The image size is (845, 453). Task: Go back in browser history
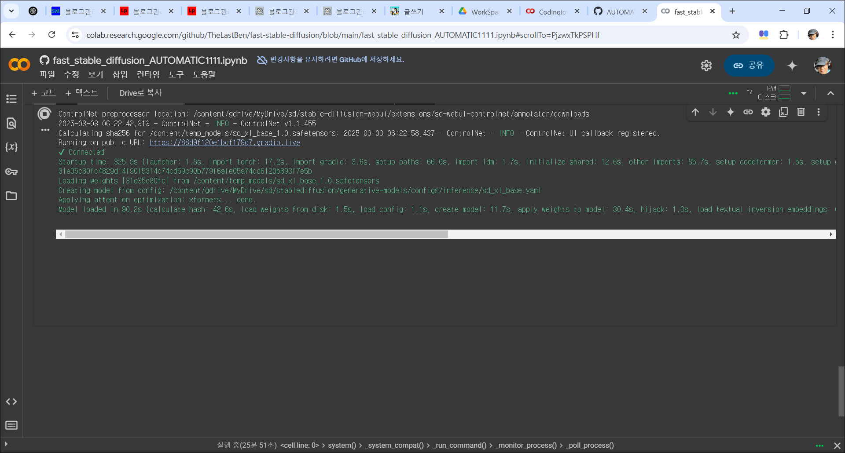pyautogui.click(x=12, y=35)
